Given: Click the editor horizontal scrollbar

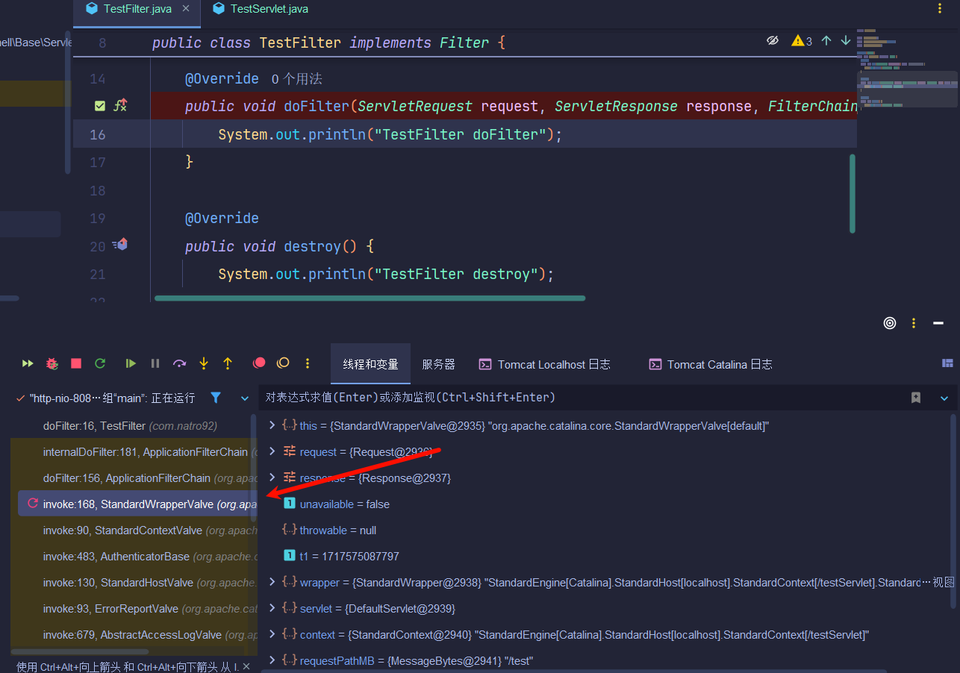Looking at the screenshot, I should point(370,298).
